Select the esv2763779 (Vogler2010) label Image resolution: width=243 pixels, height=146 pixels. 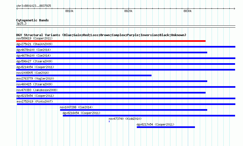(x=35, y=78)
